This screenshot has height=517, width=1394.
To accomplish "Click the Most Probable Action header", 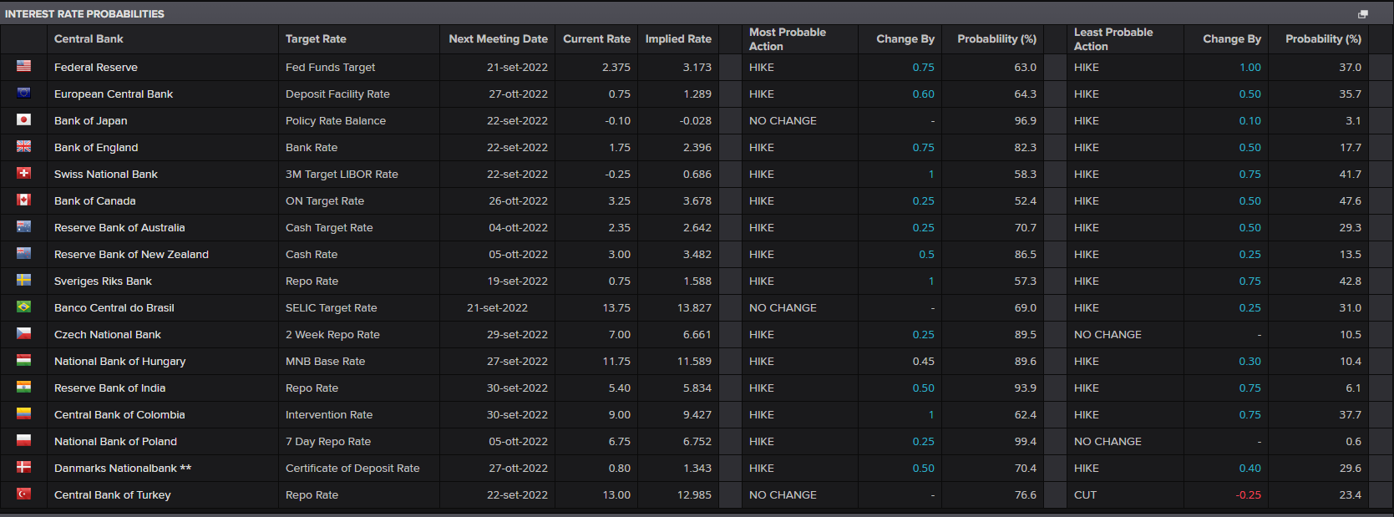I will point(788,39).
